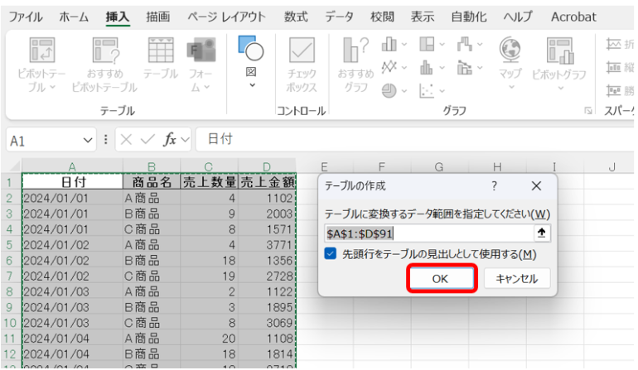Select row 5 header
This screenshot has width=638, height=370.
pyautogui.click(x=10, y=245)
